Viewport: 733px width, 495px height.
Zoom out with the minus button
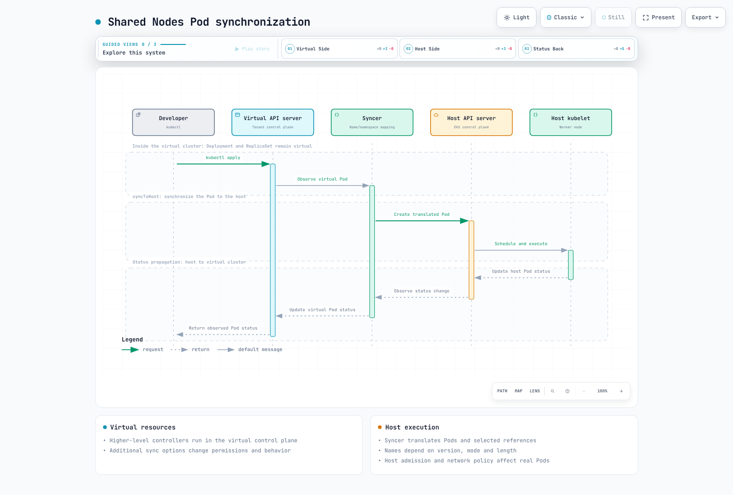click(x=584, y=391)
